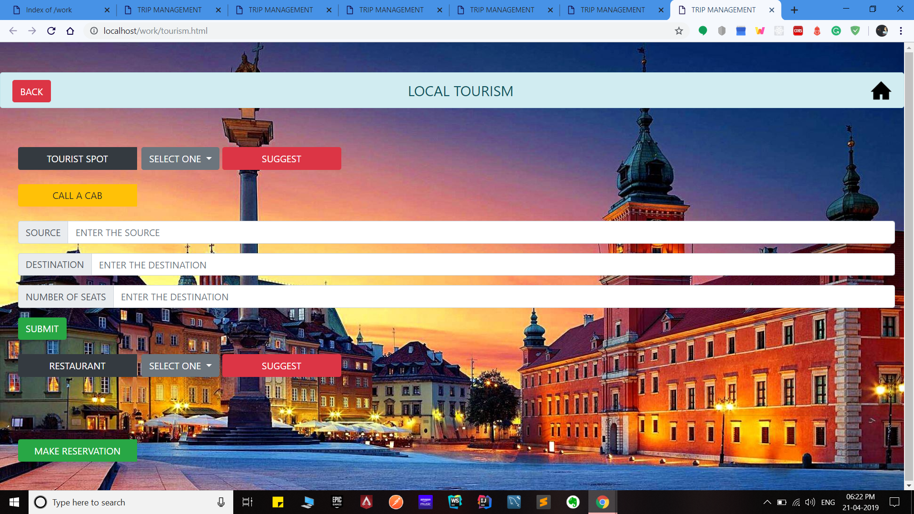Expand Tourist Spot SELECT ONE dropdown

tap(180, 159)
